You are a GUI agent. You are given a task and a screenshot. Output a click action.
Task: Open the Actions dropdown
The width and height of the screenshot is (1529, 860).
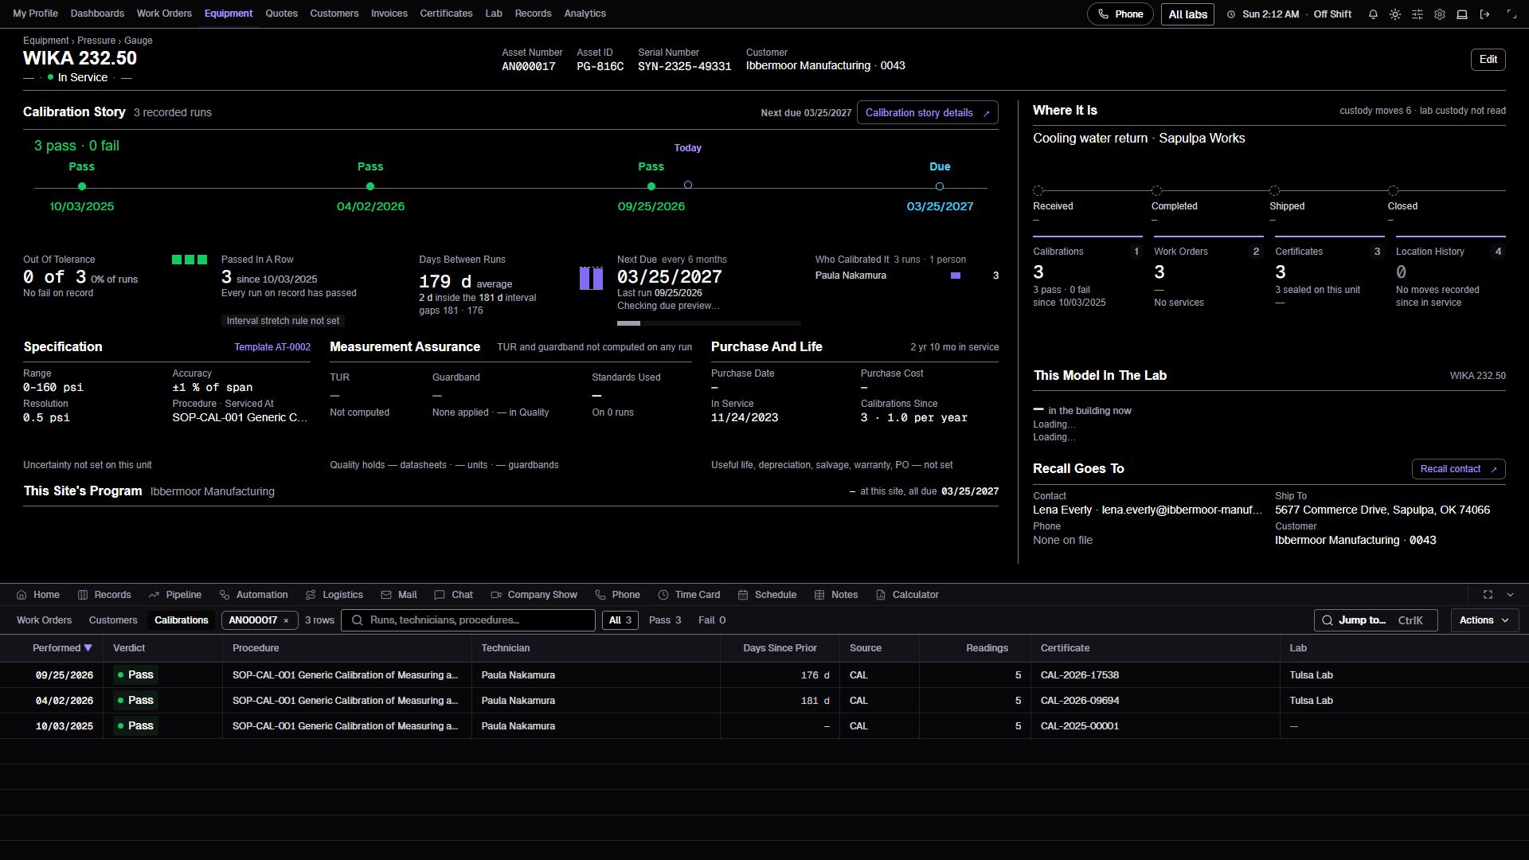1484,620
